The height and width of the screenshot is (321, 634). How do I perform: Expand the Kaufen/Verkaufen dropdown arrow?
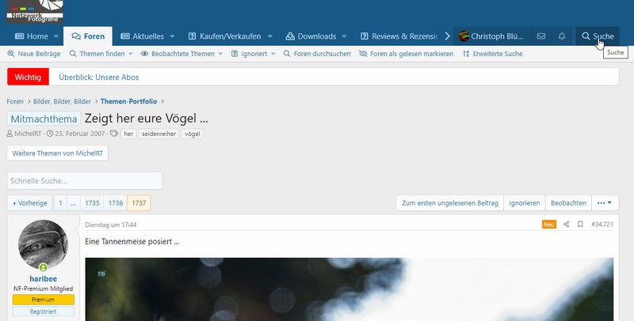270,36
